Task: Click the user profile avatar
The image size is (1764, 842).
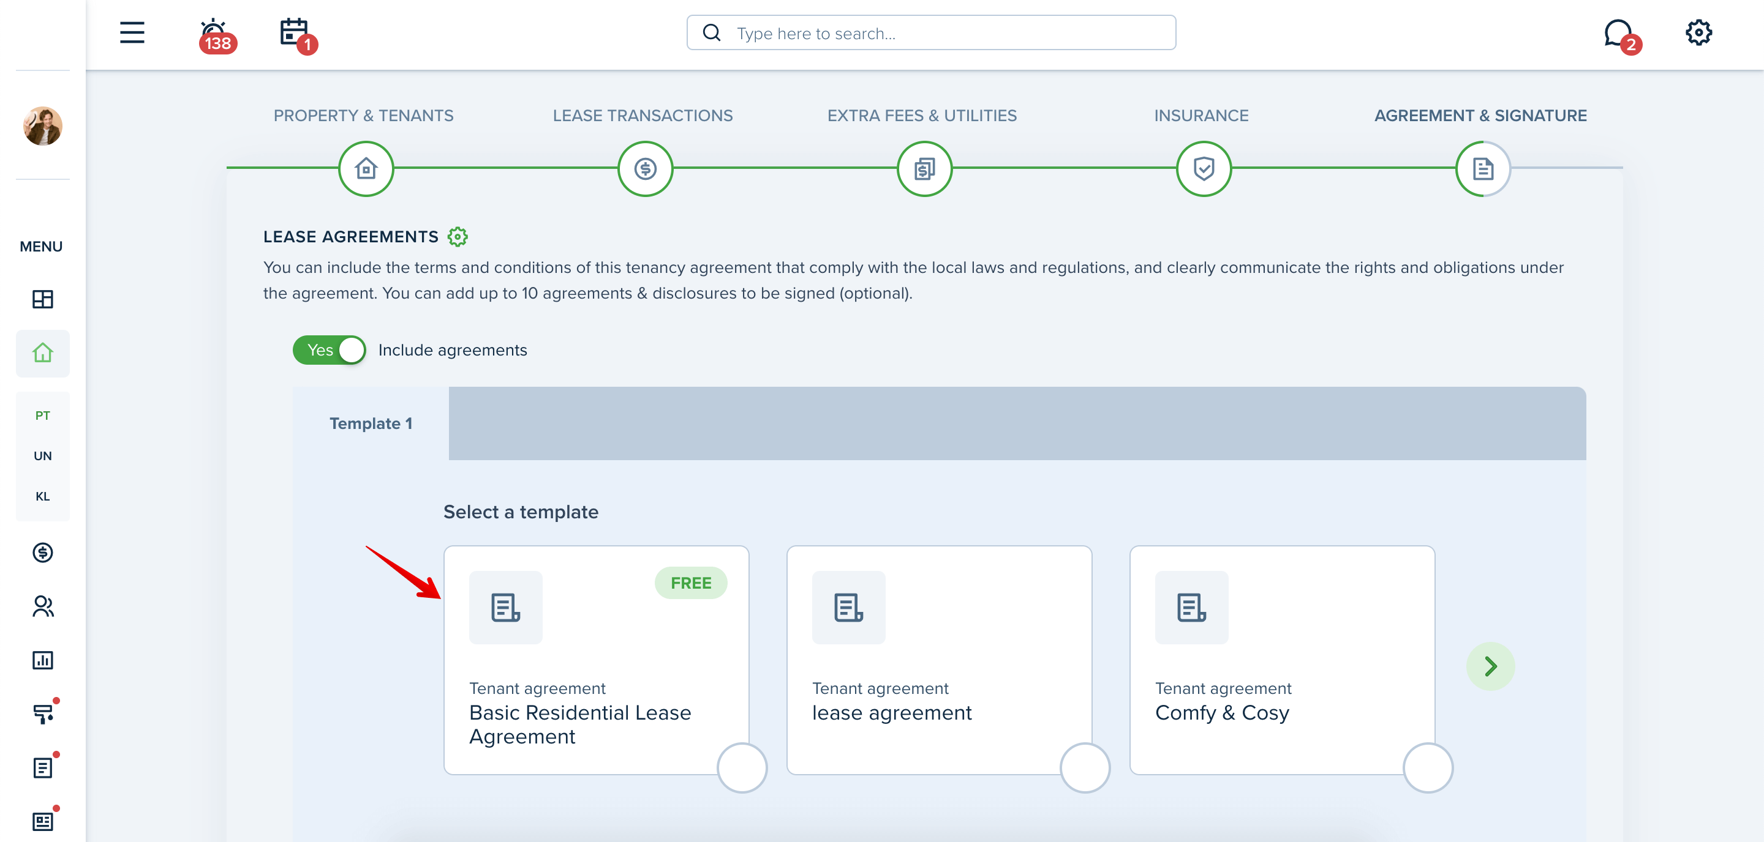Action: pyautogui.click(x=42, y=126)
